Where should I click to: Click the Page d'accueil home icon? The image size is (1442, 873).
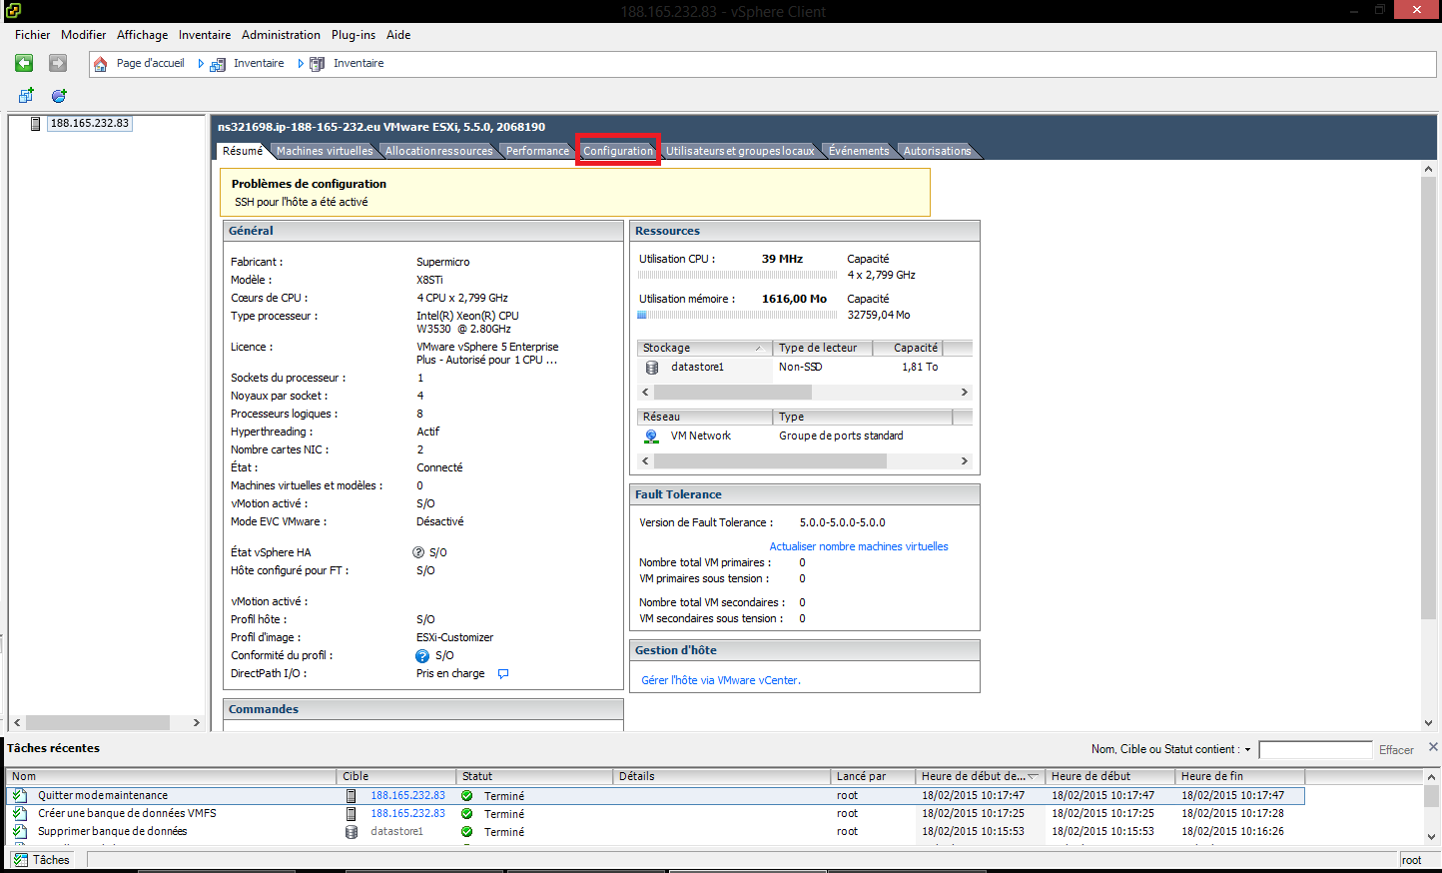click(x=100, y=64)
